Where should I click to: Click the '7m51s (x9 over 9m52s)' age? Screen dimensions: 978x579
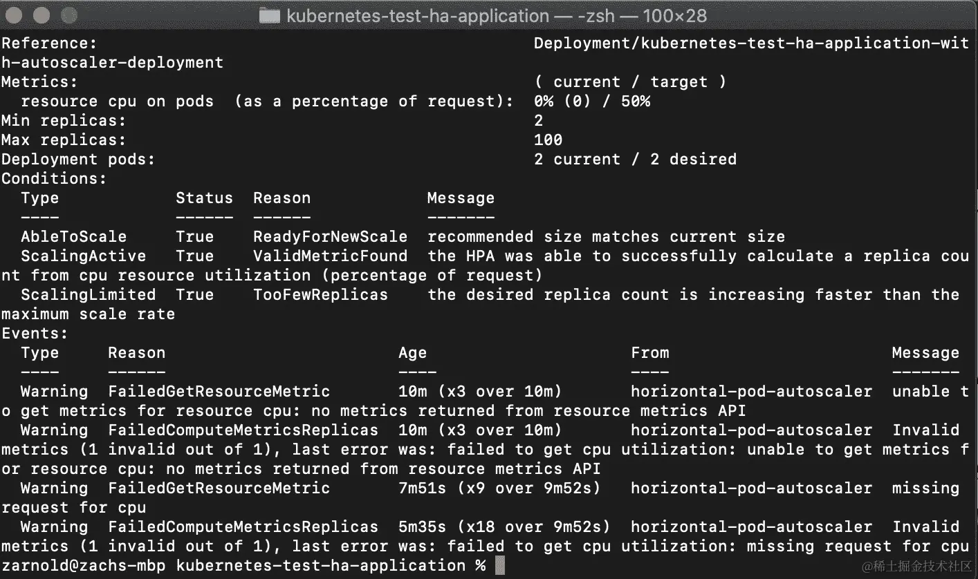(x=500, y=488)
